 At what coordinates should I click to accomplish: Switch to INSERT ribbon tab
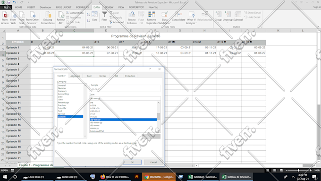click(x=31, y=8)
